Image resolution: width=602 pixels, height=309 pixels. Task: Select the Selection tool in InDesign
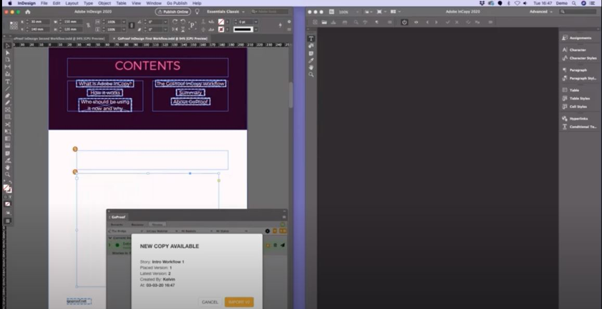(x=7, y=46)
